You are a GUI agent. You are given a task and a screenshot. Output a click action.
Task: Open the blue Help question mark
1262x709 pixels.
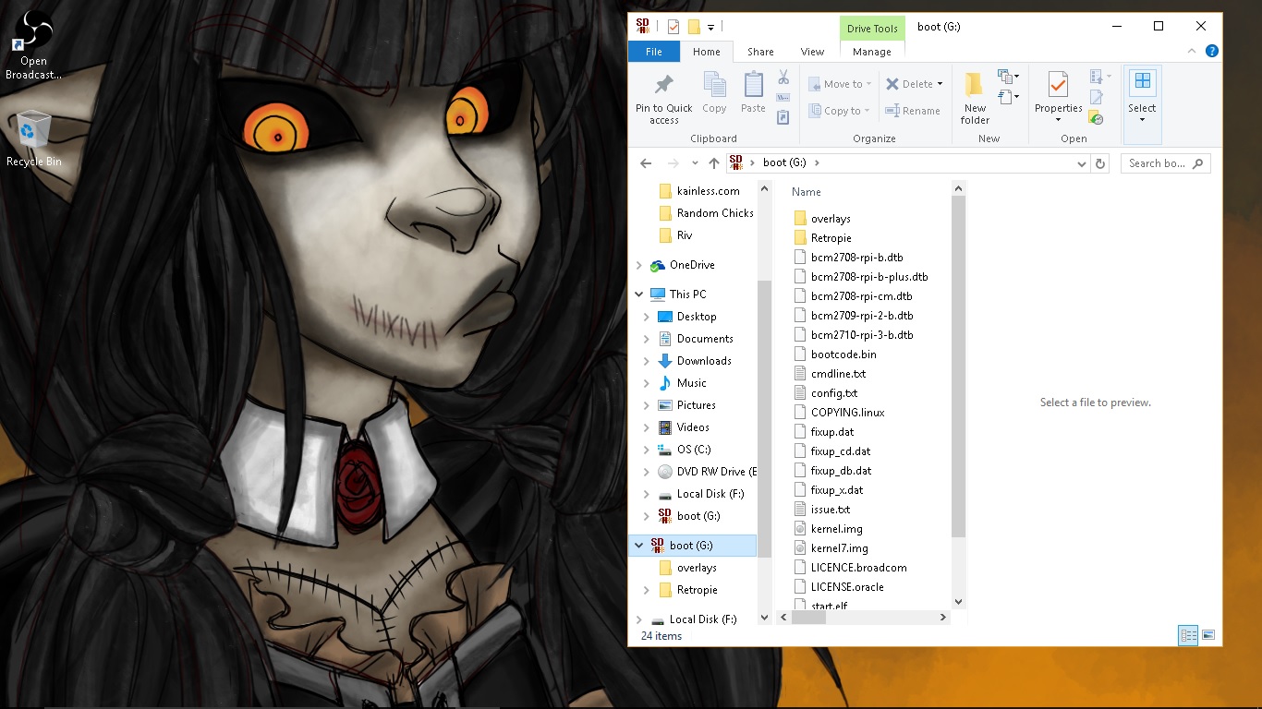click(x=1211, y=52)
